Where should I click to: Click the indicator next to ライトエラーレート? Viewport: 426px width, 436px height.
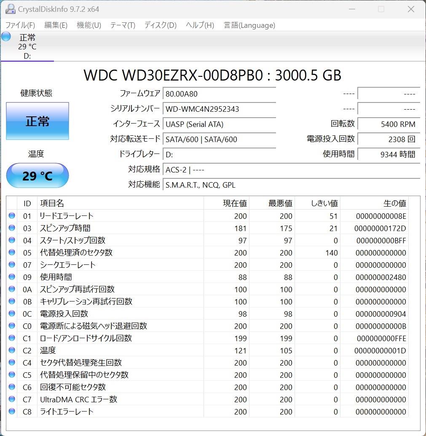[13, 412]
